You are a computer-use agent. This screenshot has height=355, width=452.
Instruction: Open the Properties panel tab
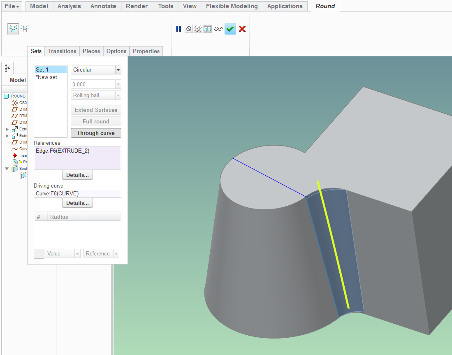pyautogui.click(x=146, y=51)
